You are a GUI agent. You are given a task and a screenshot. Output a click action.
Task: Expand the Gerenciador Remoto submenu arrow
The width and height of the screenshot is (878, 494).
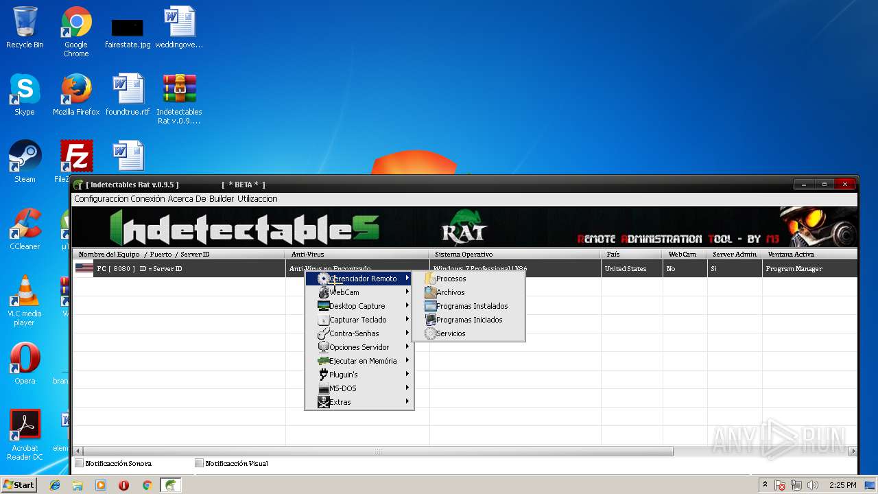coord(407,279)
